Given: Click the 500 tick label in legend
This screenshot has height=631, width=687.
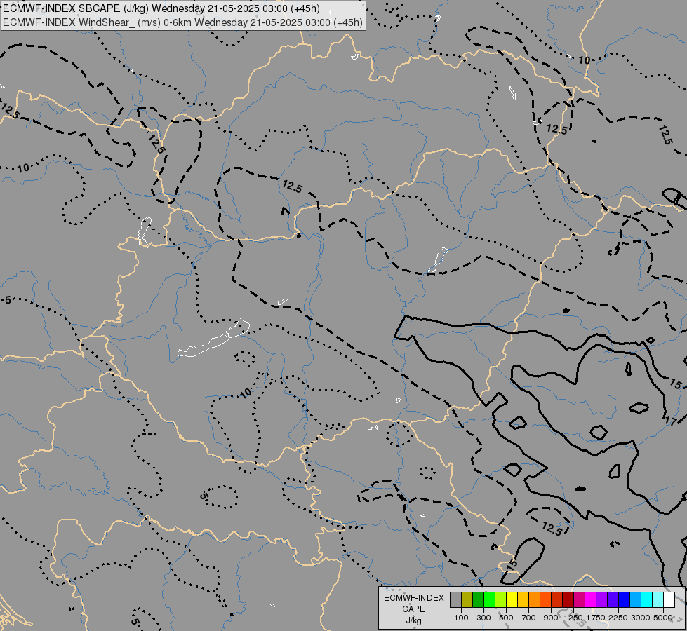Looking at the screenshot, I should click(506, 618).
